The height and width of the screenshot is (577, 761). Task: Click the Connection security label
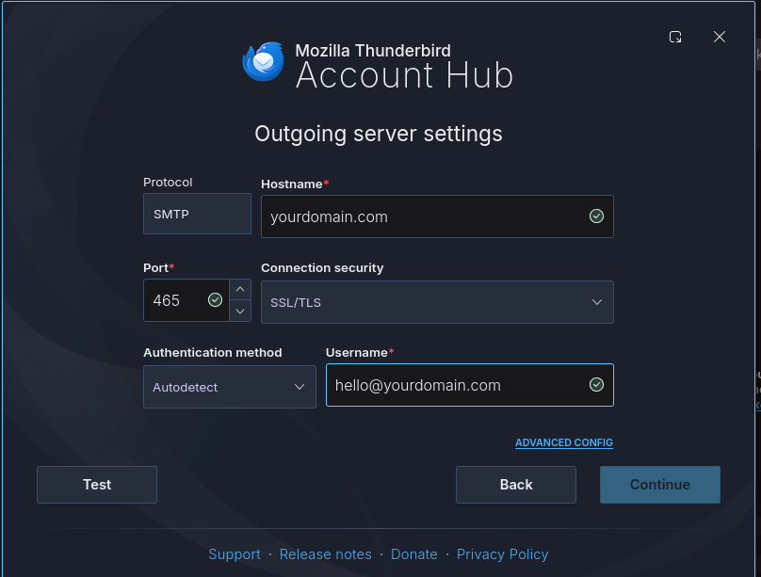[x=322, y=267]
